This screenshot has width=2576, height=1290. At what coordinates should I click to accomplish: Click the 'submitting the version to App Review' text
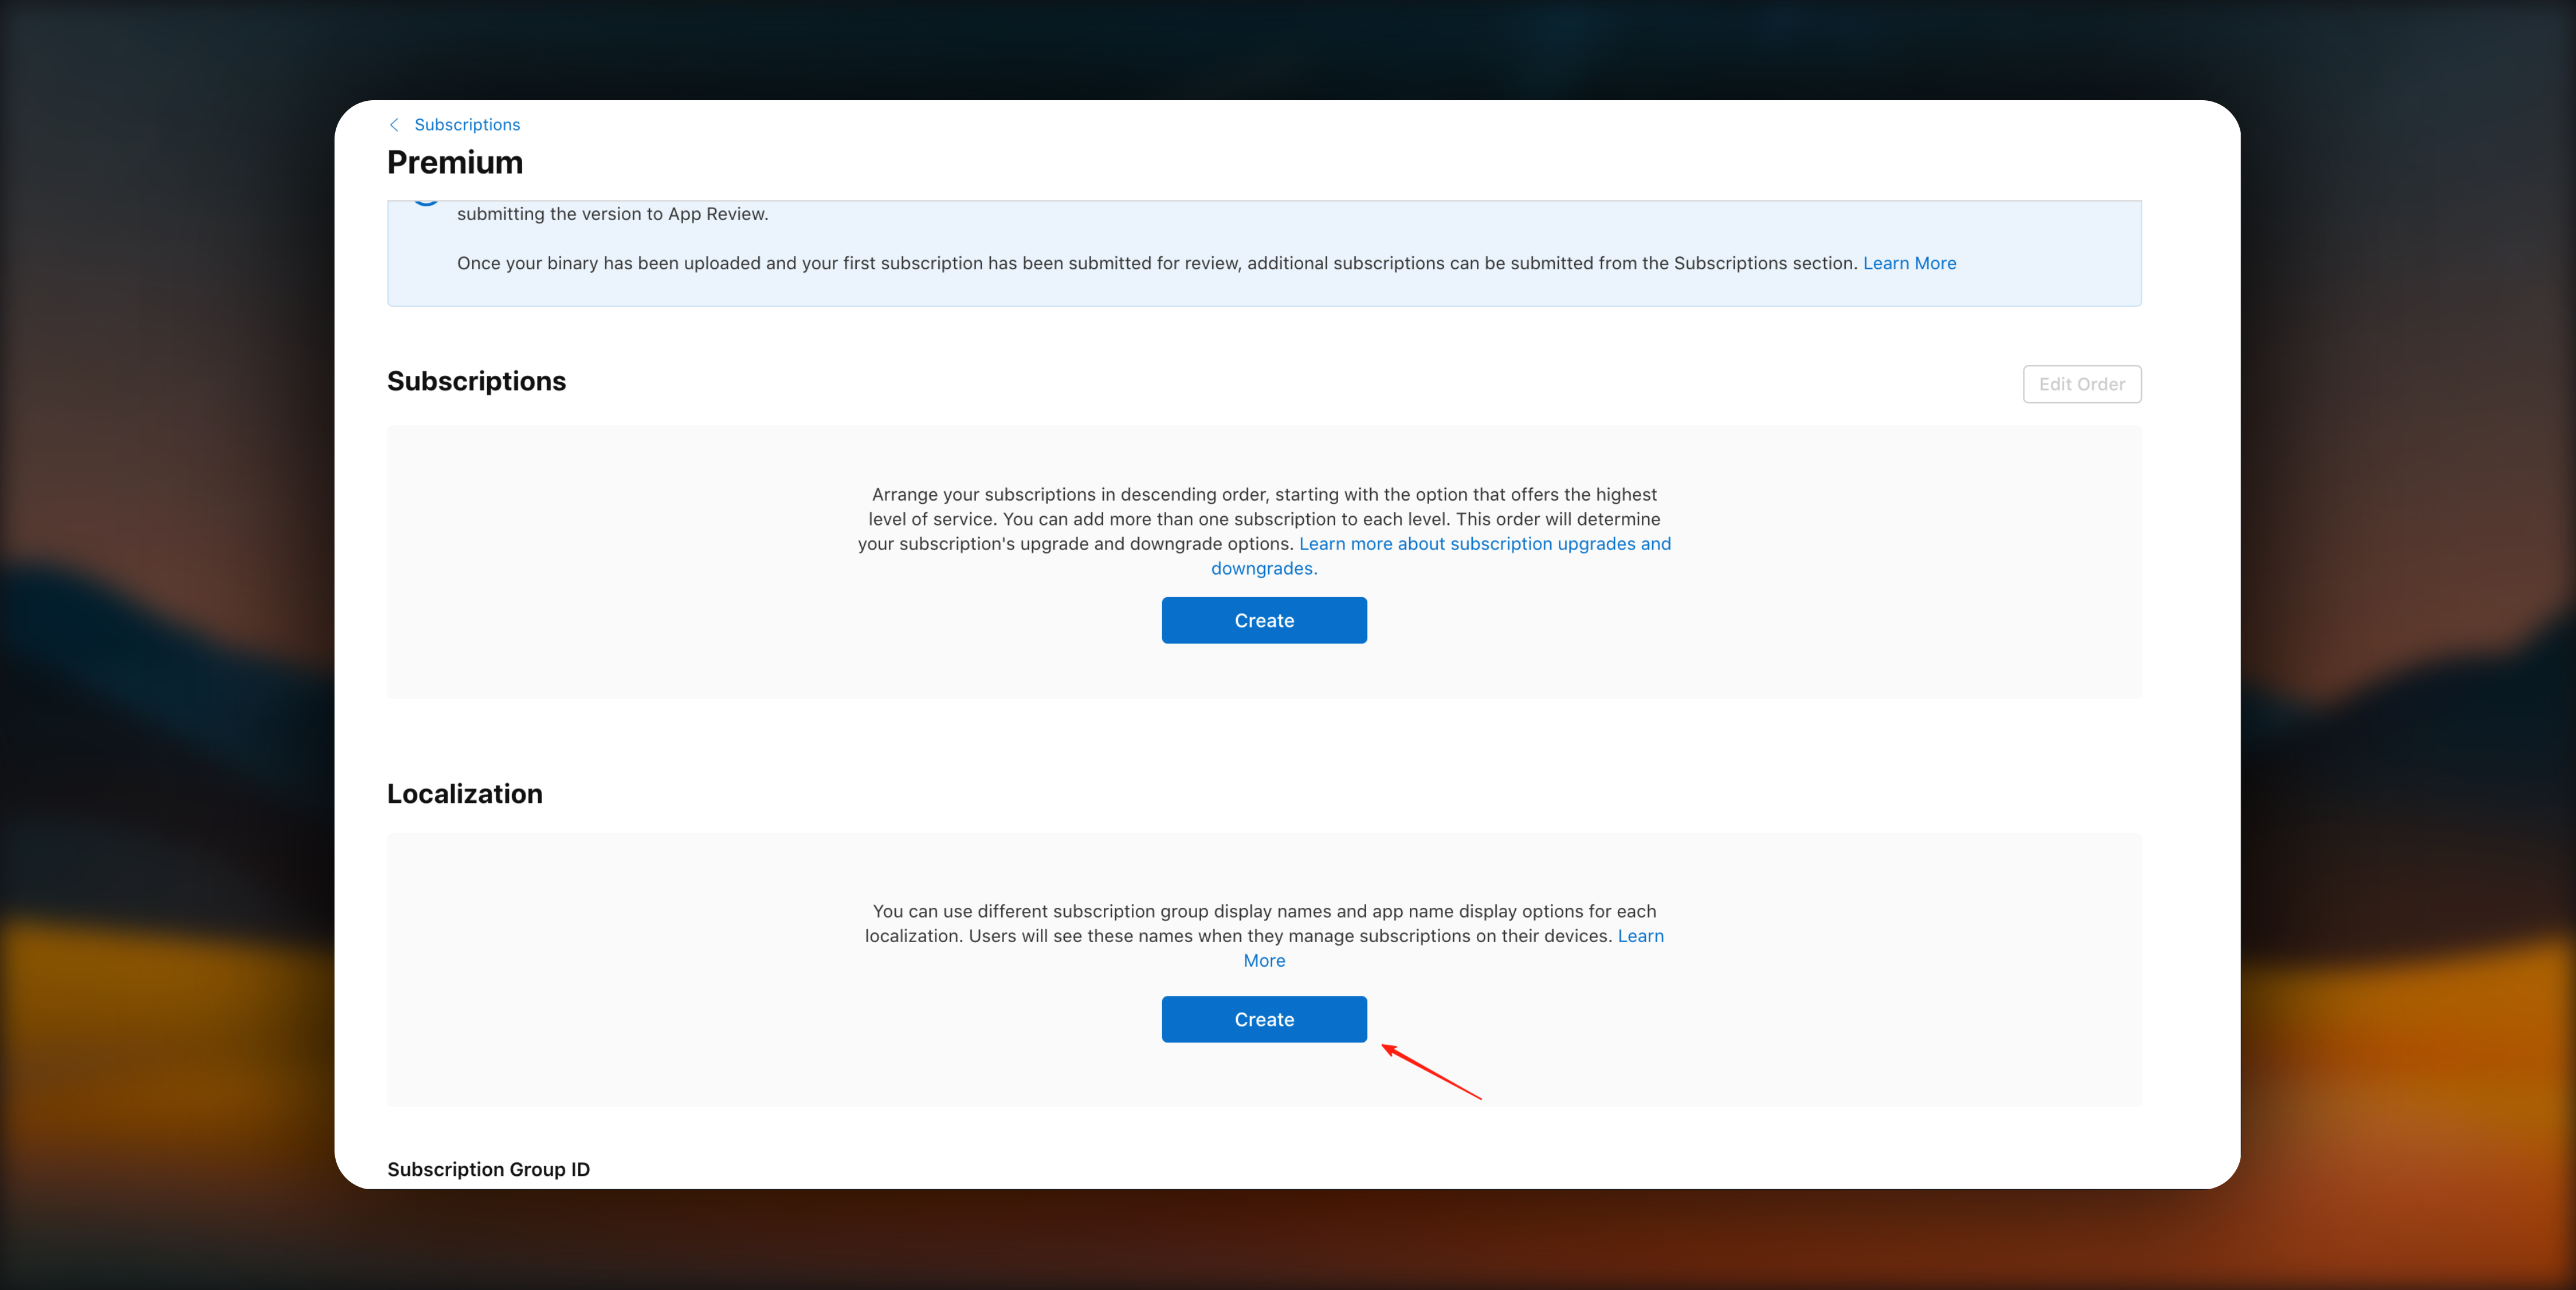pos(612,214)
